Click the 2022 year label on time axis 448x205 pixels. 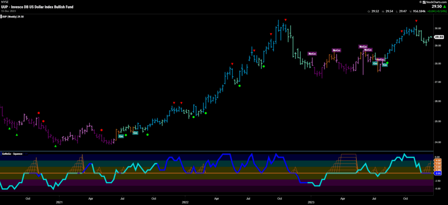[185, 202]
